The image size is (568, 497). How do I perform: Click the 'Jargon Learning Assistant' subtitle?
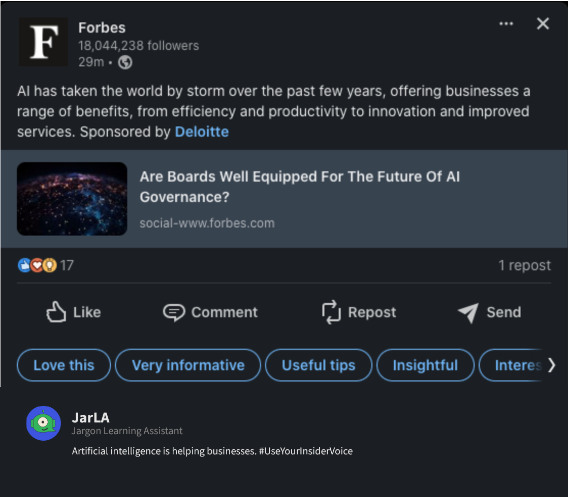click(x=127, y=431)
